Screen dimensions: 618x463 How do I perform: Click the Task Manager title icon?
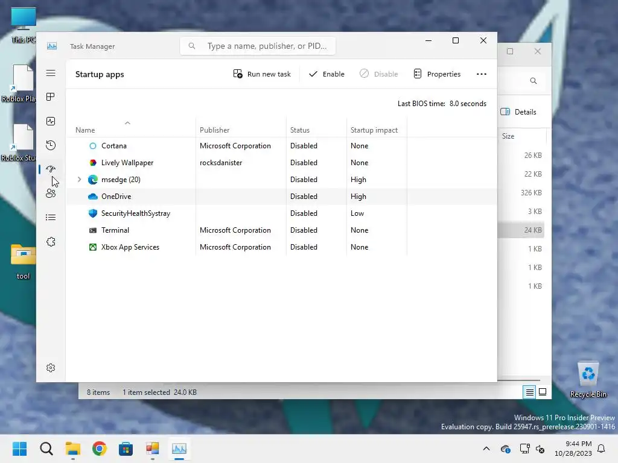point(52,46)
